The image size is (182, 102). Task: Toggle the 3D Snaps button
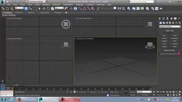pos(80,8)
